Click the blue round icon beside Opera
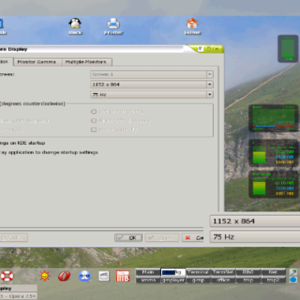 pos(85,276)
